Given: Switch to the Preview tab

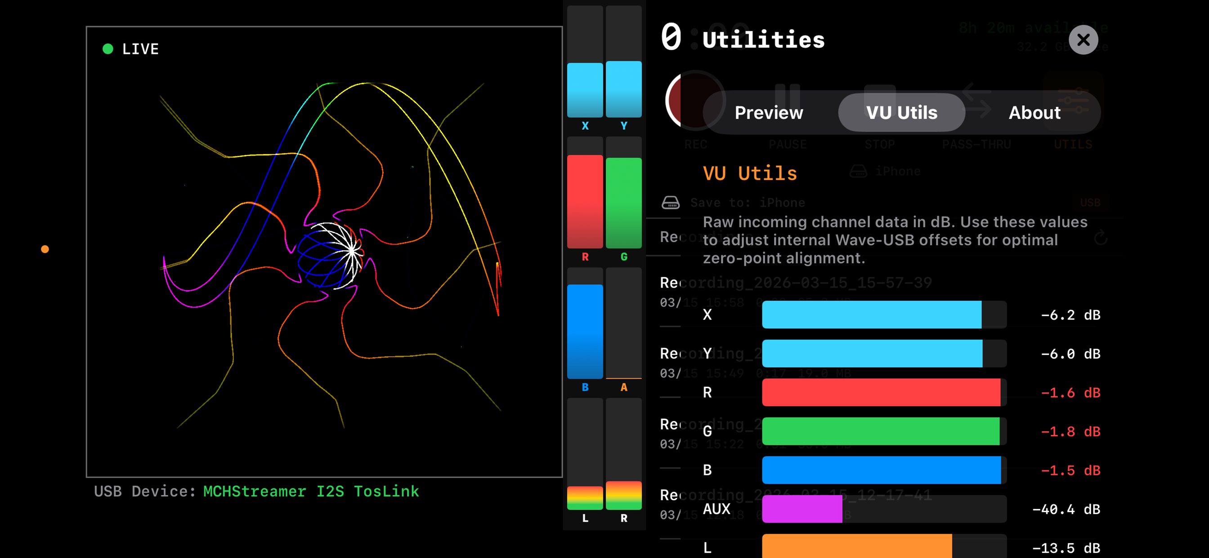Looking at the screenshot, I should pos(769,112).
